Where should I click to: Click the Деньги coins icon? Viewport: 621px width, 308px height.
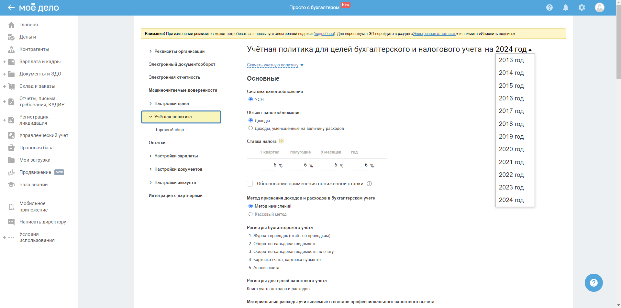(x=11, y=37)
